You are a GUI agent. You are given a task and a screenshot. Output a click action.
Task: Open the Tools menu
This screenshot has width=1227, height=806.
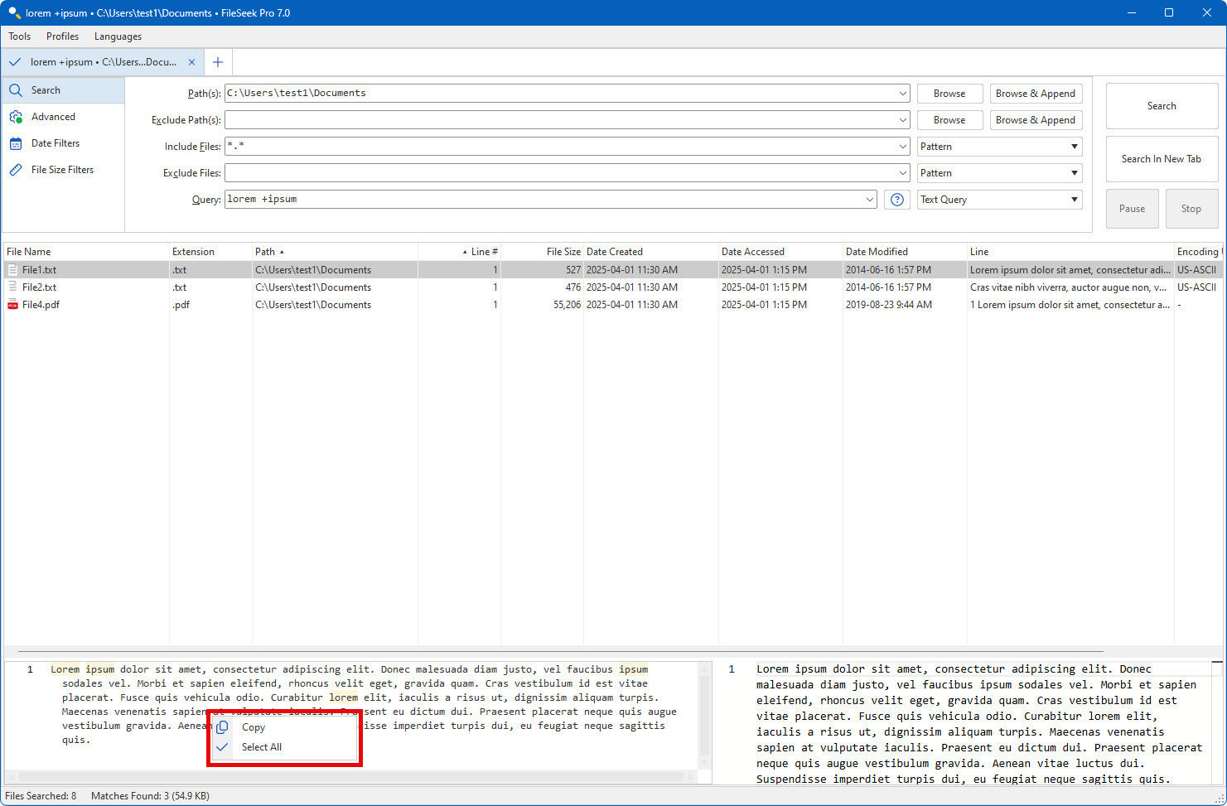coord(20,36)
